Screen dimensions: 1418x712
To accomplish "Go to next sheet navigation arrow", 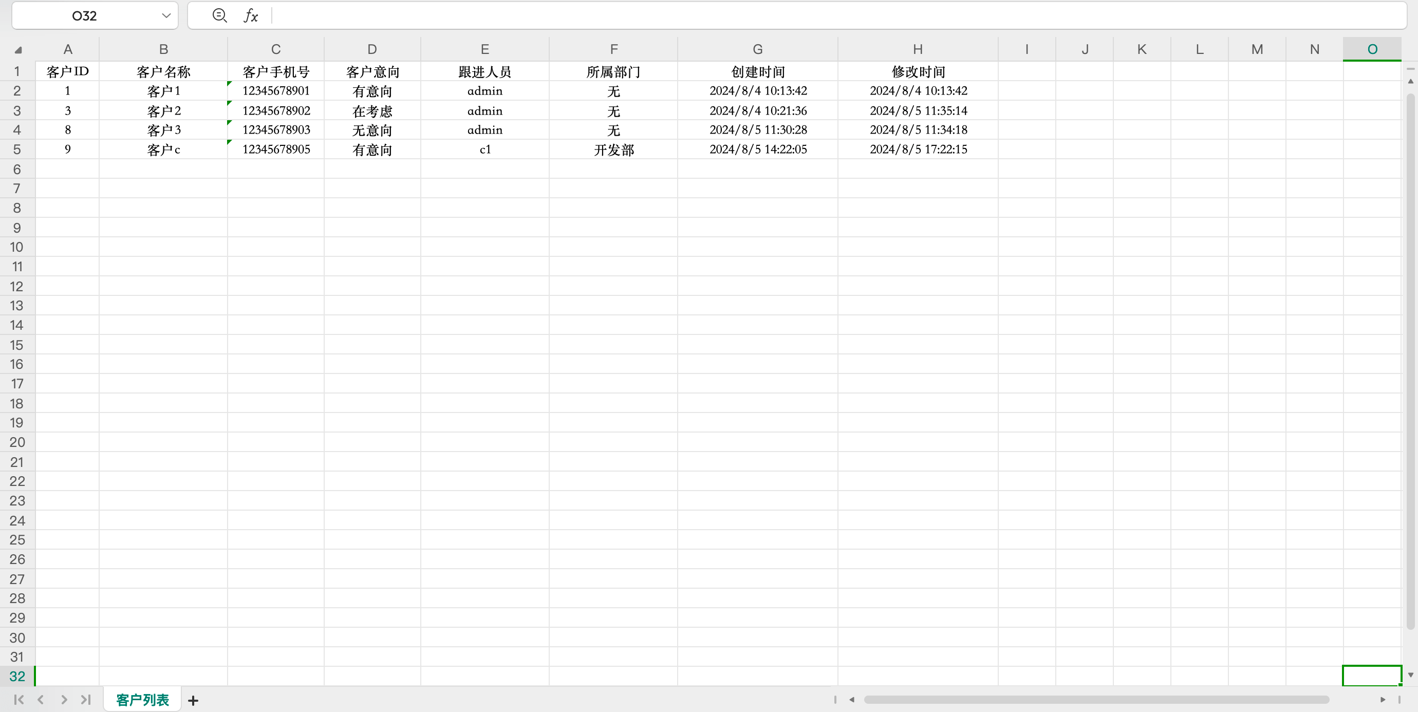I will click(64, 699).
